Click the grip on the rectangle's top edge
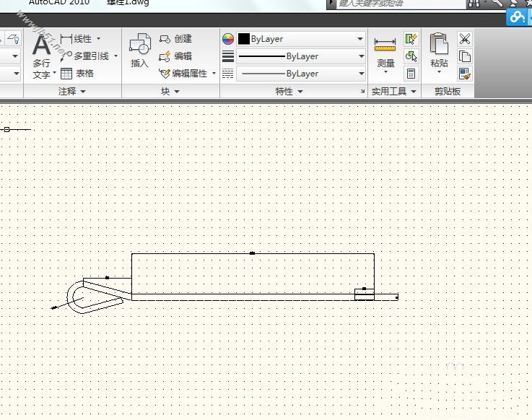 252,253
